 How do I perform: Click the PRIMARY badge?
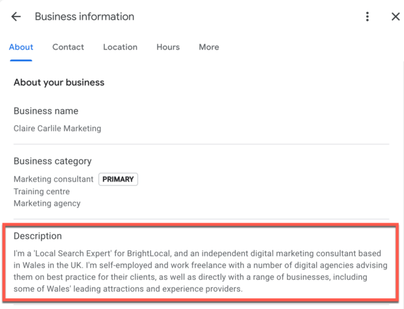[118, 179]
